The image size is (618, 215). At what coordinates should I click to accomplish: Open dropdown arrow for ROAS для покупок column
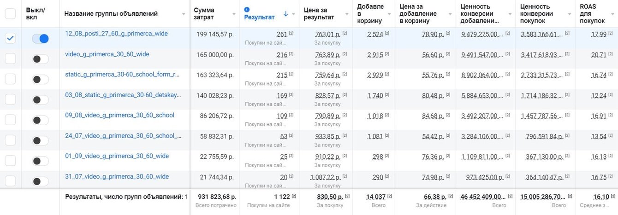click(x=613, y=14)
